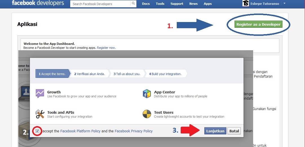Click the Esbepe Tutoranso account name
Screen dimensions: 305x147
click(x=265, y=4)
